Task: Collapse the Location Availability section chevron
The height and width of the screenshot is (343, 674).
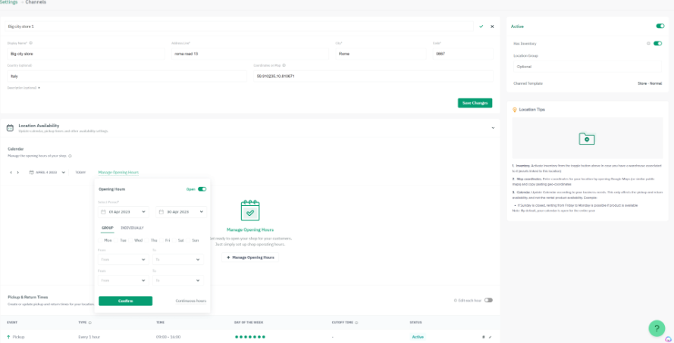Action: click(x=493, y=128)
